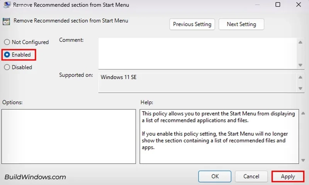This screenshot has width=309, height=185.
Task: Click the setting icon beside the policy heading
Action: [7, 22]
